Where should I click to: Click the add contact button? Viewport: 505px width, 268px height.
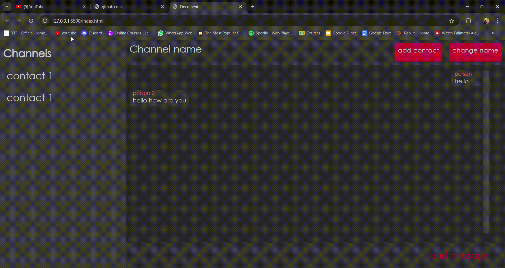418,52
